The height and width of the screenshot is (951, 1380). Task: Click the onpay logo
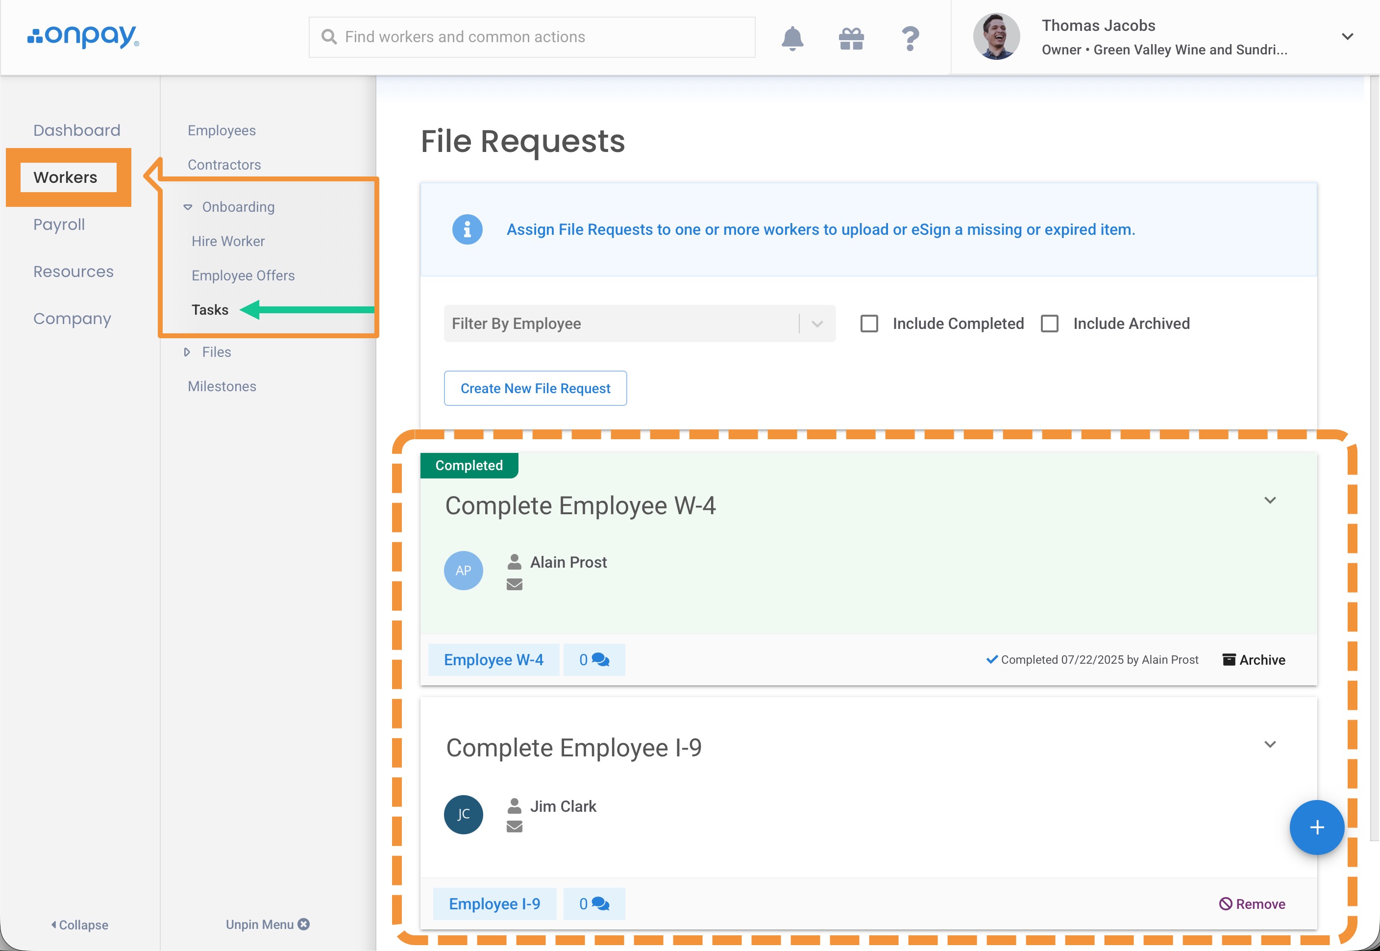point(83,36)
